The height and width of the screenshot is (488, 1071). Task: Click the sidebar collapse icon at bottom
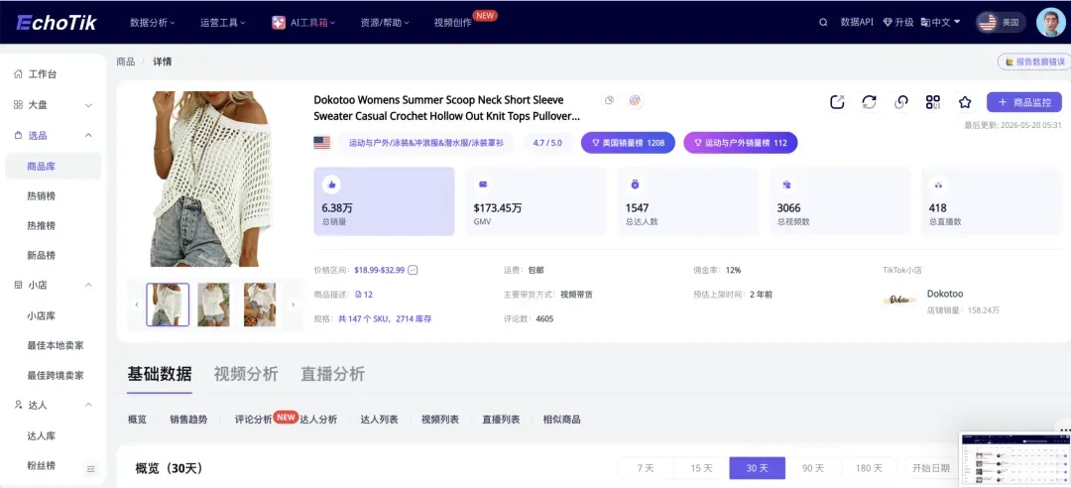91,469
